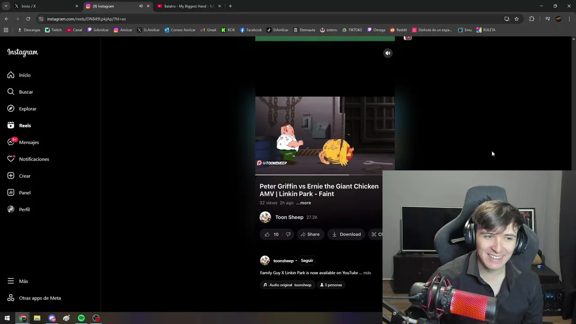Open the Chrome three-dot menu
This screenshot has width=576, height=324.
[570, 19]
